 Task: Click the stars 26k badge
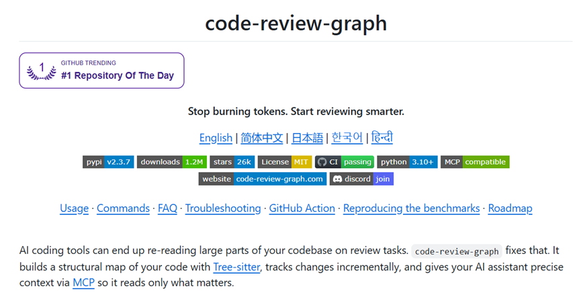click(232, 162)
